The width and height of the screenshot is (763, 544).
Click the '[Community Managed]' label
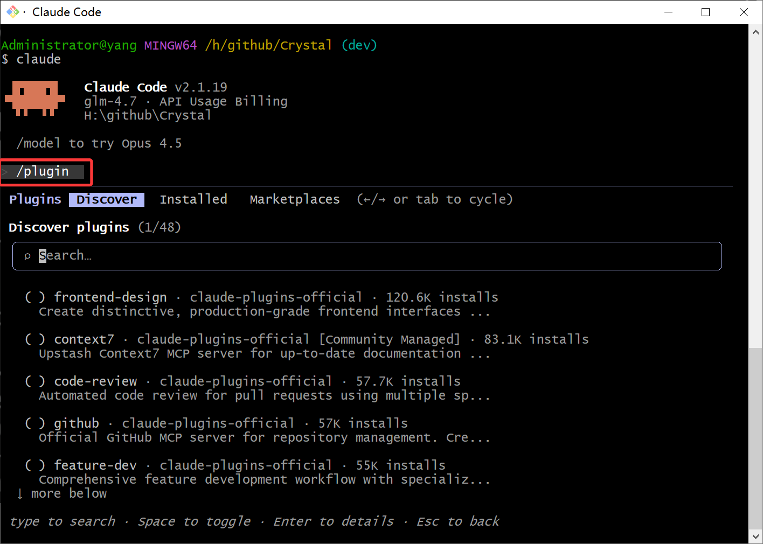[390, 339]
